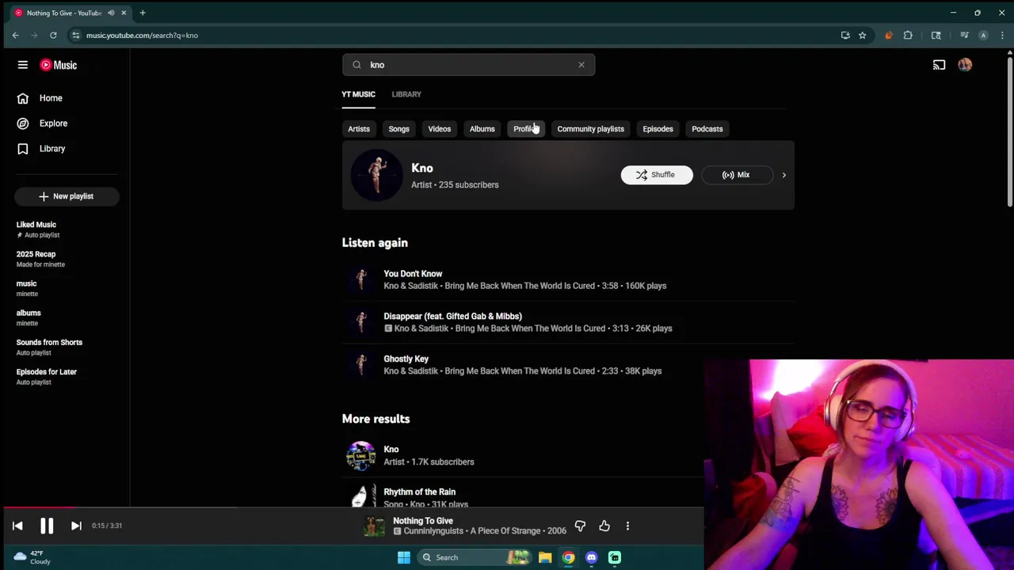Screen dimensions: 1014x570
Task: Dislike Nothing To Give
Action: (x=580, y=526)
